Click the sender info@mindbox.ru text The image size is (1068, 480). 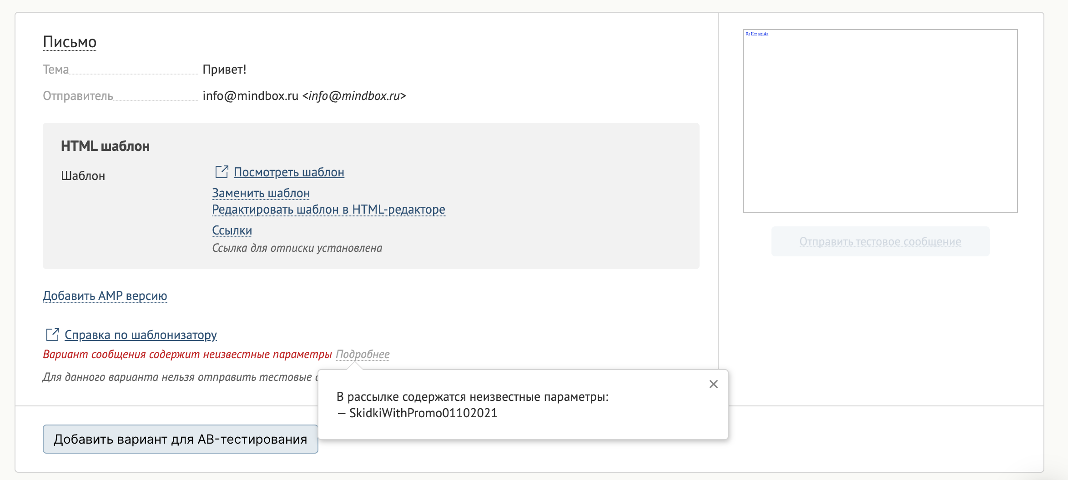tap(304, 96)
